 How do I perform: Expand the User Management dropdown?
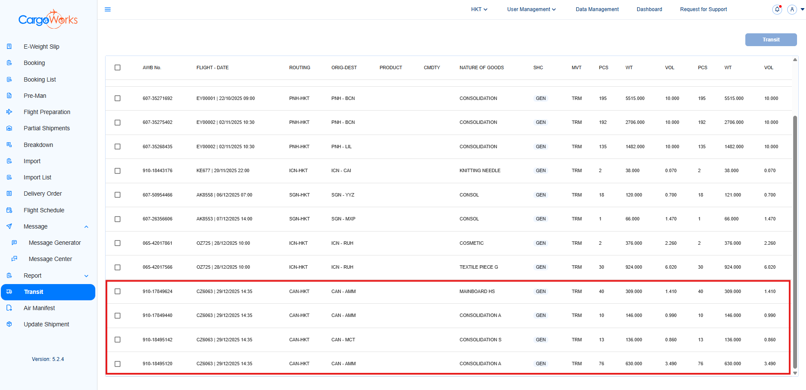pyautogui.click(x=531, y=9)
